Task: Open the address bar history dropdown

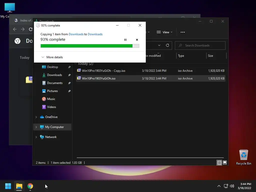Action: coord(159,45)
